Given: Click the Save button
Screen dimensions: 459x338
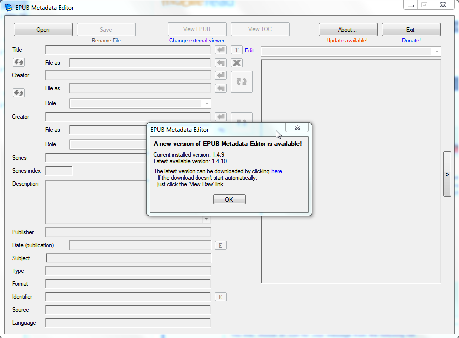Looking at the screenshot, I should tap(106, 30).
